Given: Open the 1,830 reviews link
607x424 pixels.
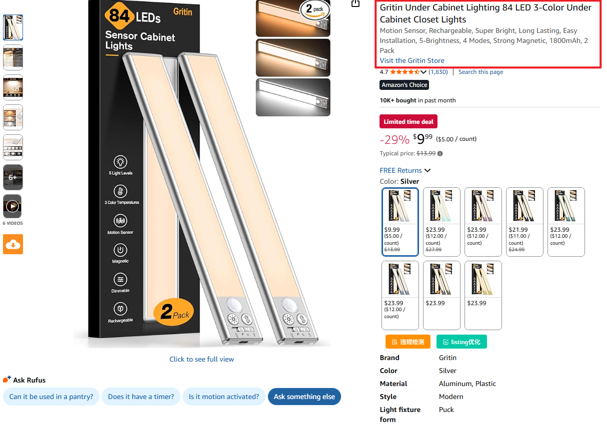Looking at the screenshot, I should 438,72.
